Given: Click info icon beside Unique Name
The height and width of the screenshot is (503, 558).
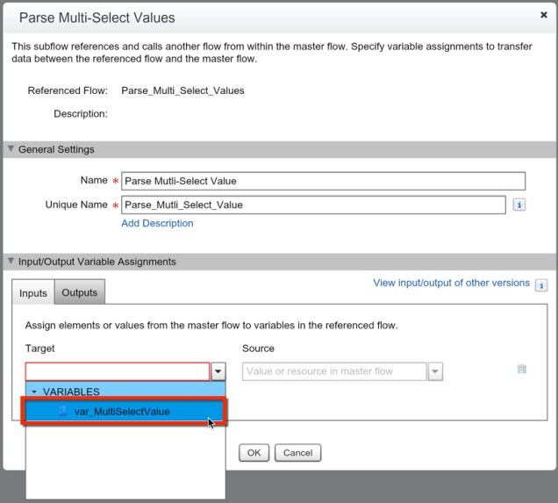Looking at the screenshot, I should (x=519, y=205).
